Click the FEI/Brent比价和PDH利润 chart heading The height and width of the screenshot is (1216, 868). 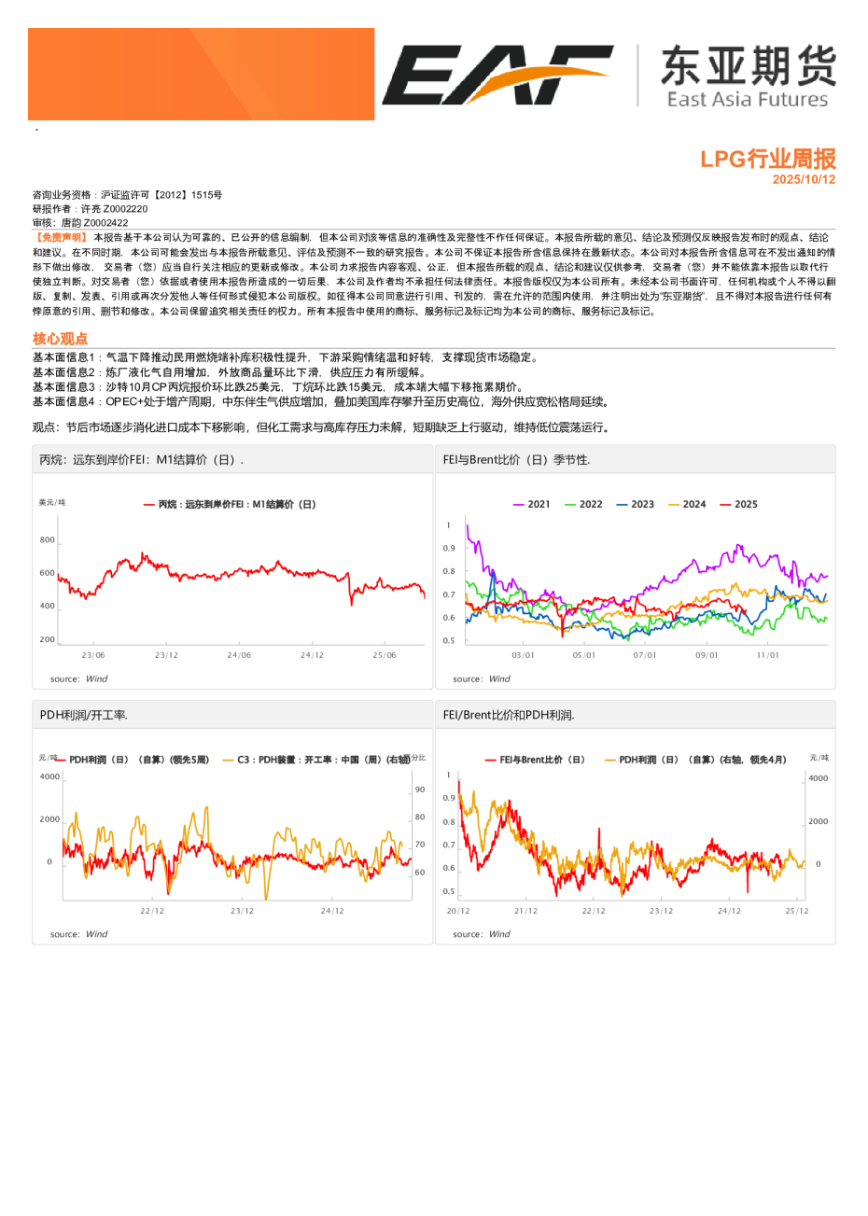coord(509,715)
